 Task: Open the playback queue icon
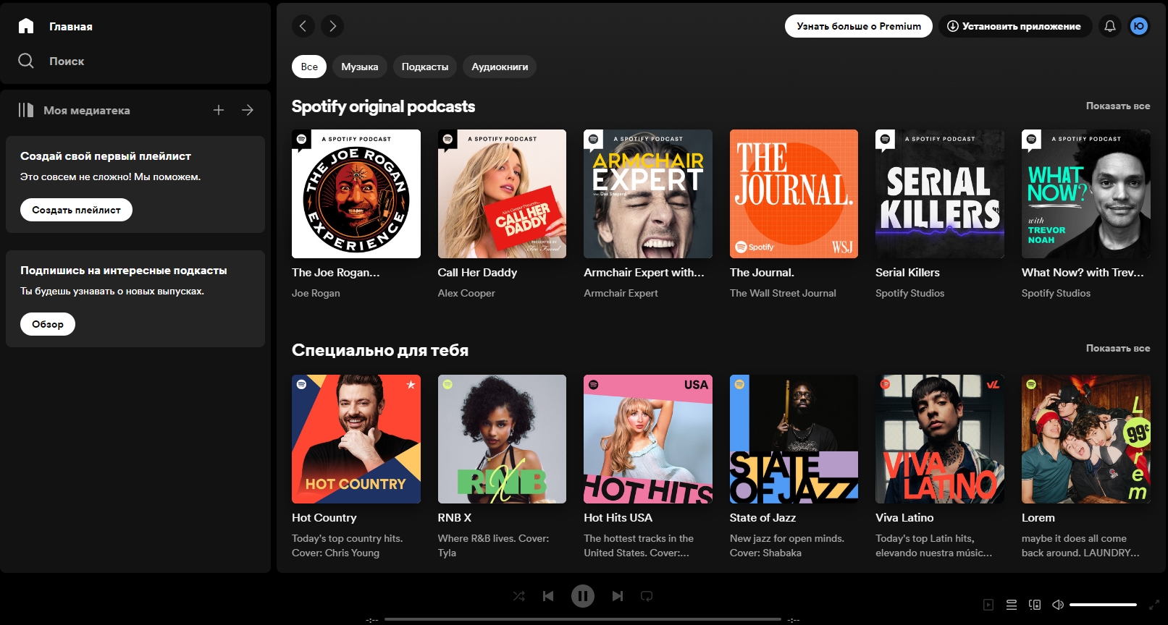[x=1012, y=605]
